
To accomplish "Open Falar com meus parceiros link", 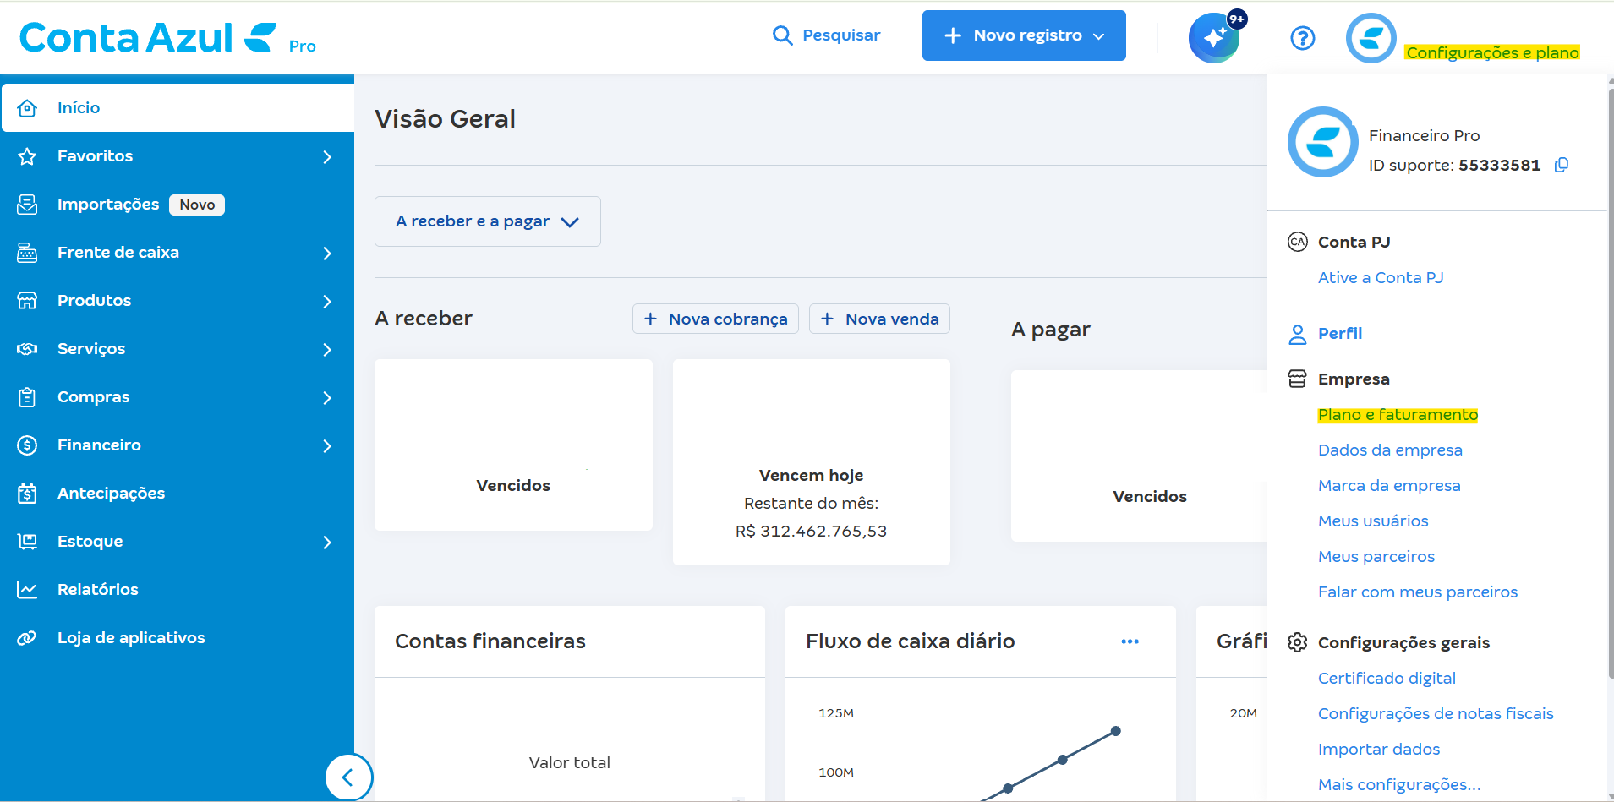I will [x=1418, y=592].
